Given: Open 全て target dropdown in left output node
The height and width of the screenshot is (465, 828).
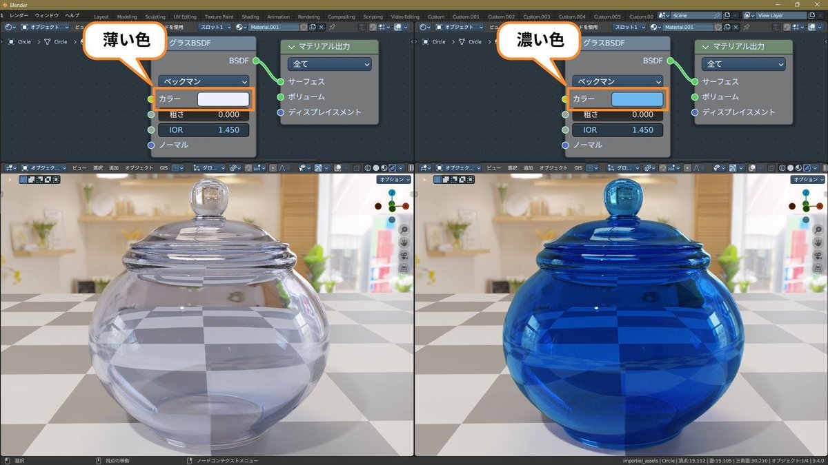Looking at the screenshot, I should (x=330, y=63).
